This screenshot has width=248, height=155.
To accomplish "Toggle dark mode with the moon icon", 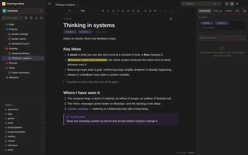I will point(227,4).
